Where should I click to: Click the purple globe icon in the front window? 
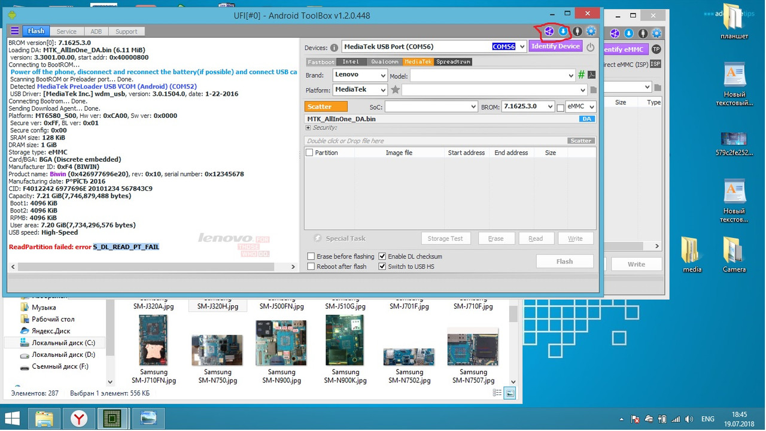coord(549,31)
